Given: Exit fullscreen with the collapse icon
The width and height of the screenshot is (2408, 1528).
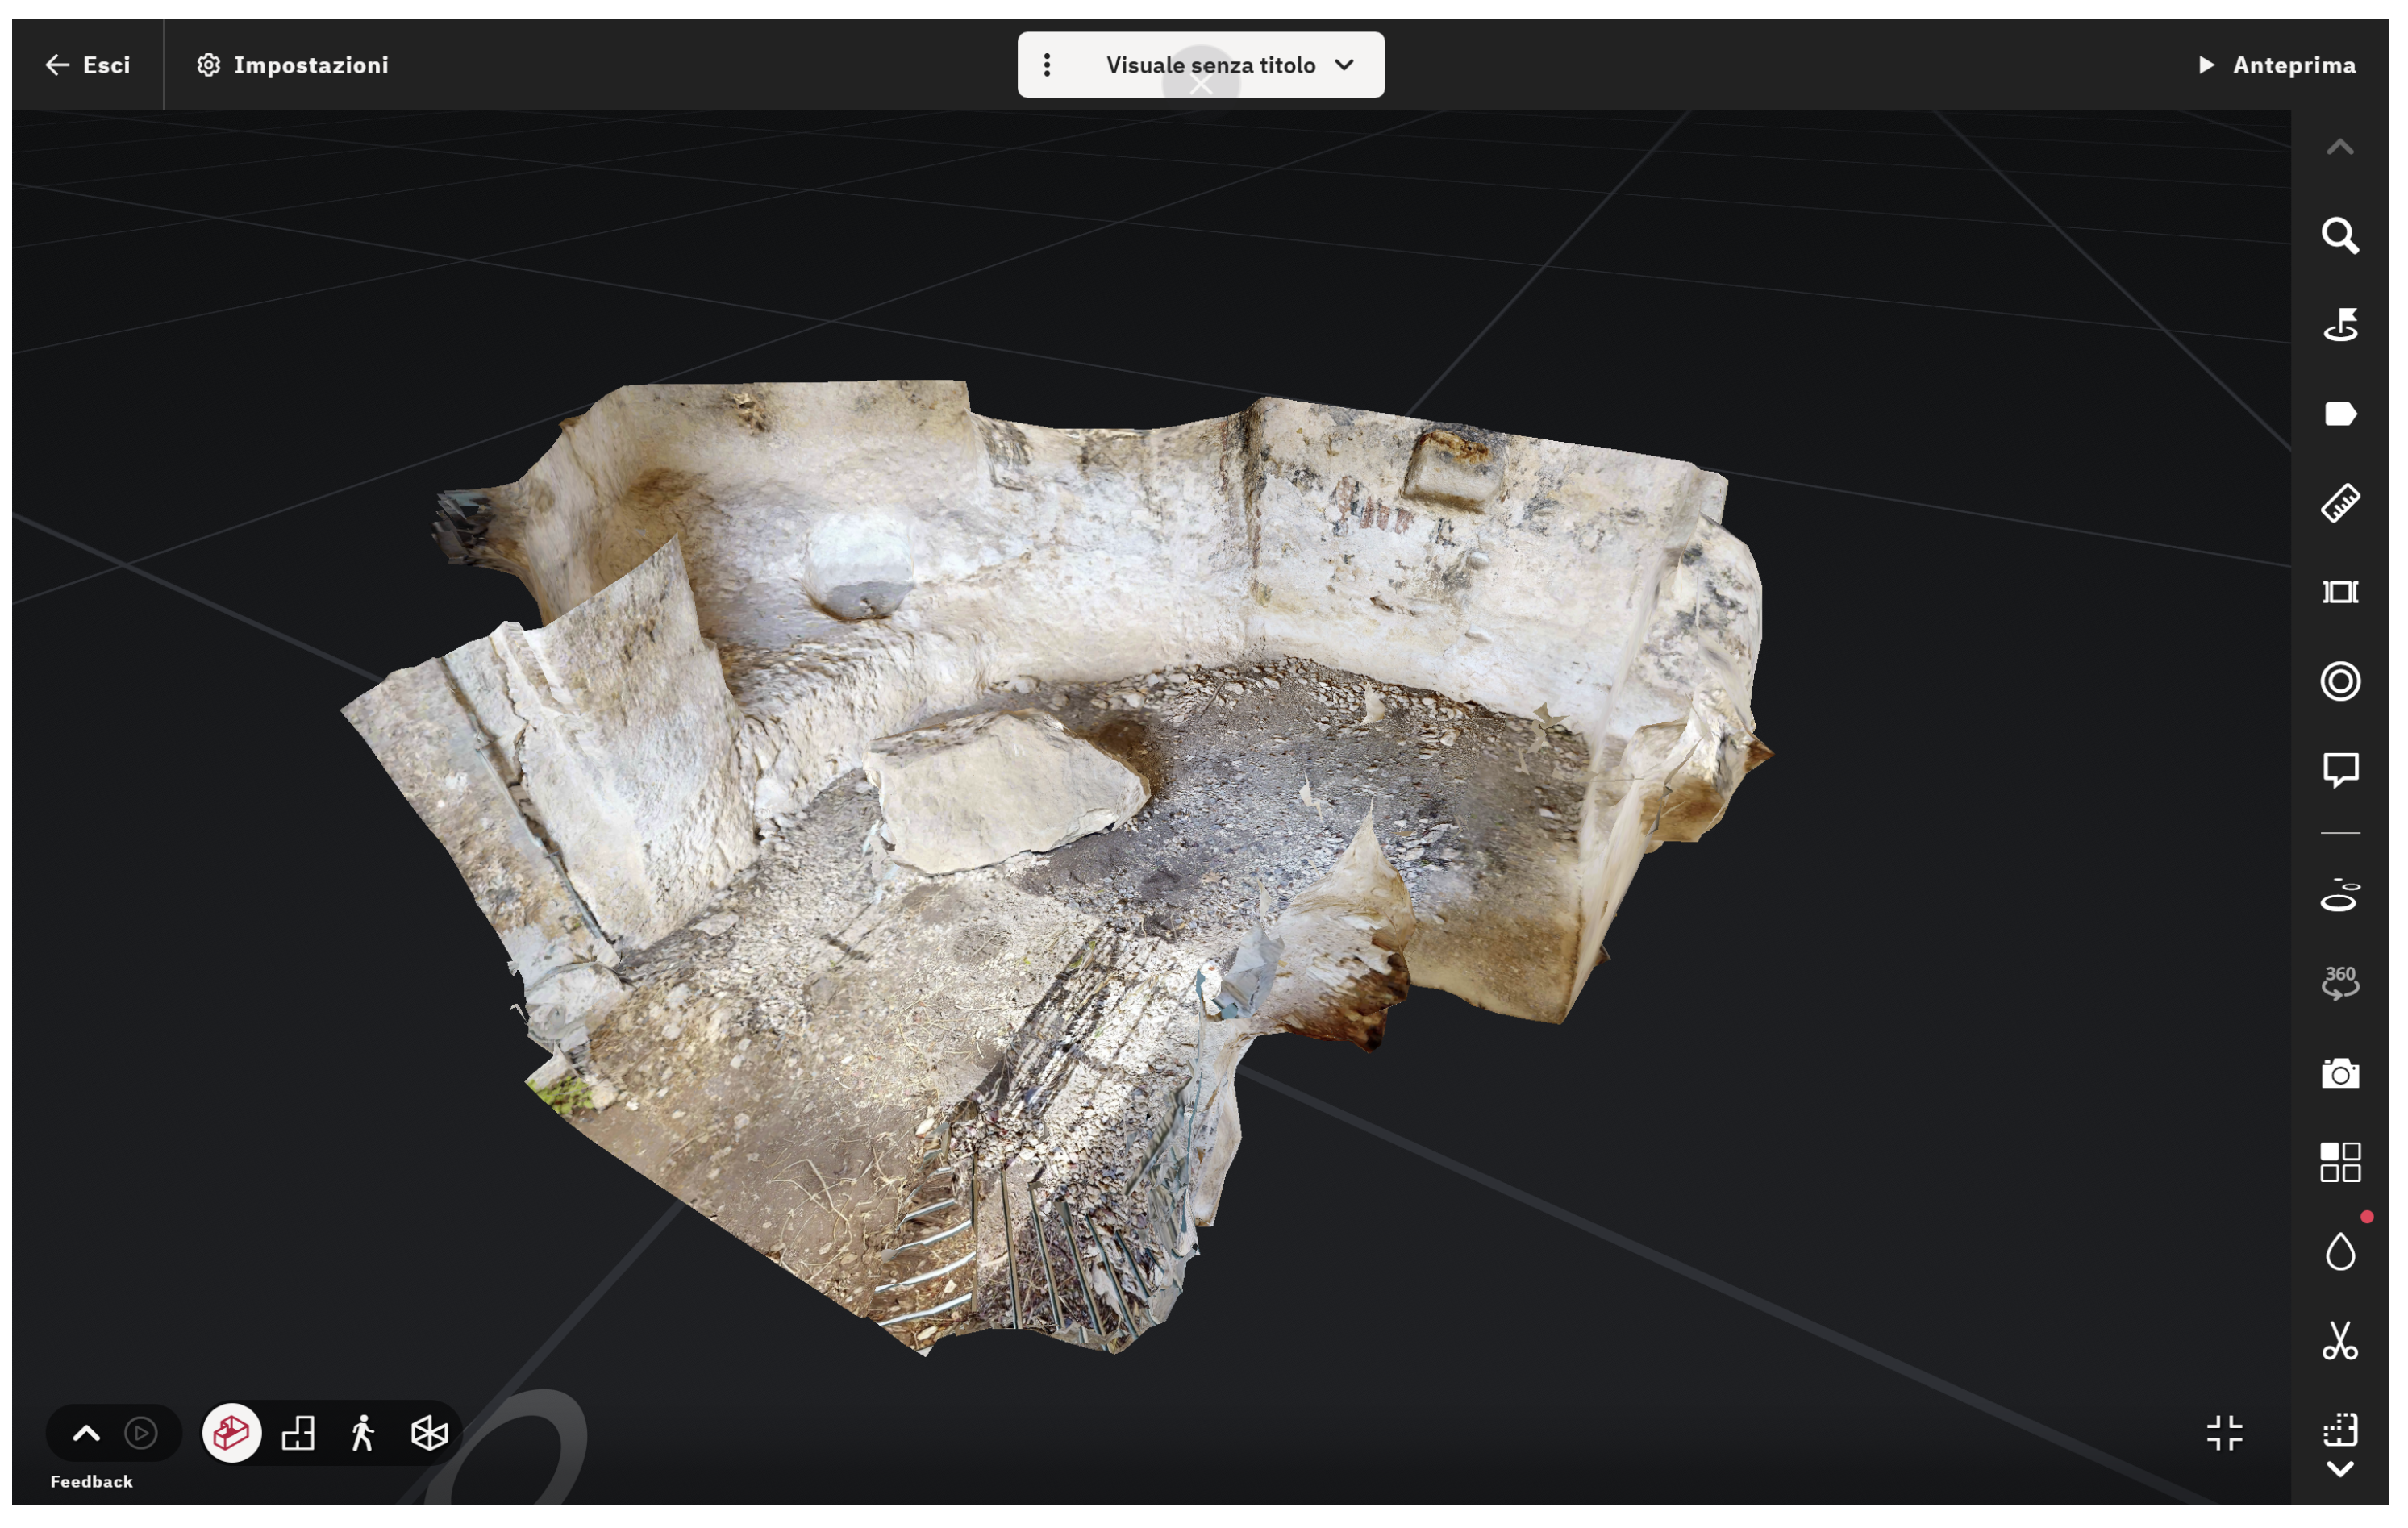Looking at the screenshot, I should (2224, 1433).
